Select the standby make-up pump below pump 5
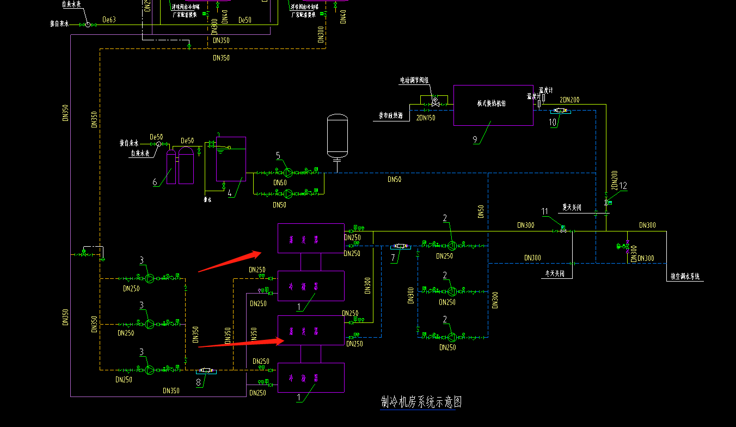Screen dimensions: 736x427 point(289,193)
